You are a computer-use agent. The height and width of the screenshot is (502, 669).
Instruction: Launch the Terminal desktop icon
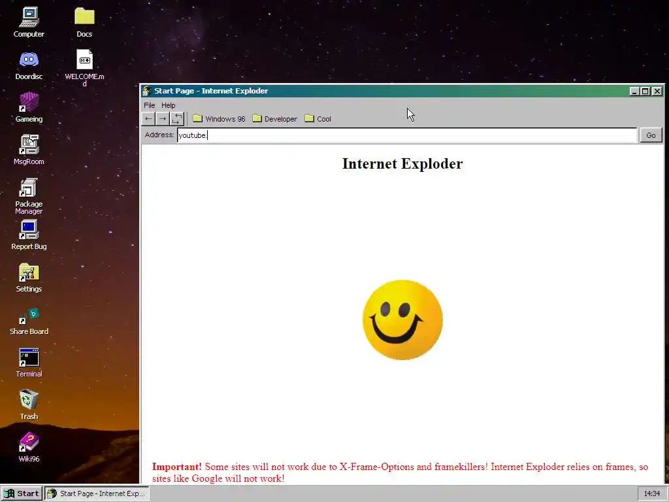29,363
